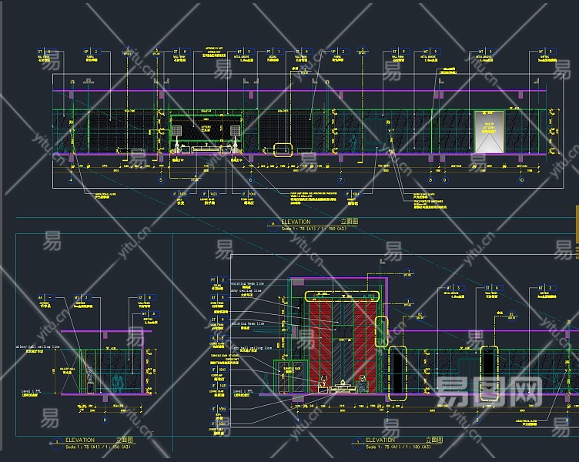Pick the yellow rounded rectangle in top elevation
Image resolution: width=579 pixels, height=462 pixels.
[x=283, y=150]
